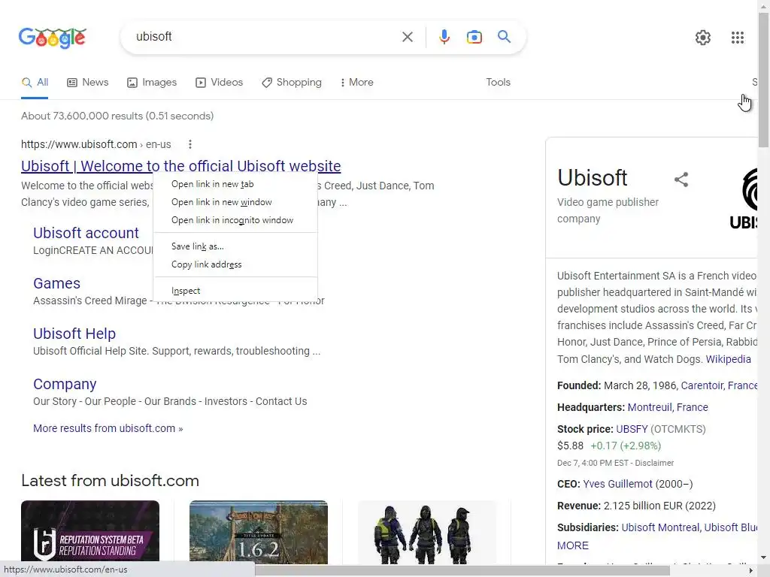Open the Google apps grid icon
Viewport: 770px width, 577px height.
tap(737, 38)
